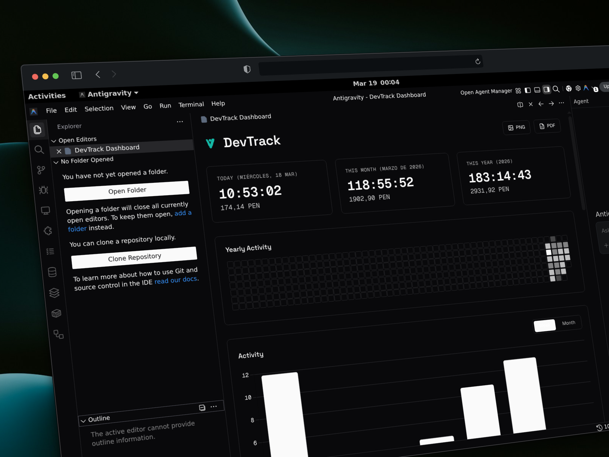609x457 pixels.
Task: Open the Source Control icon
Action: click(41, 170)
